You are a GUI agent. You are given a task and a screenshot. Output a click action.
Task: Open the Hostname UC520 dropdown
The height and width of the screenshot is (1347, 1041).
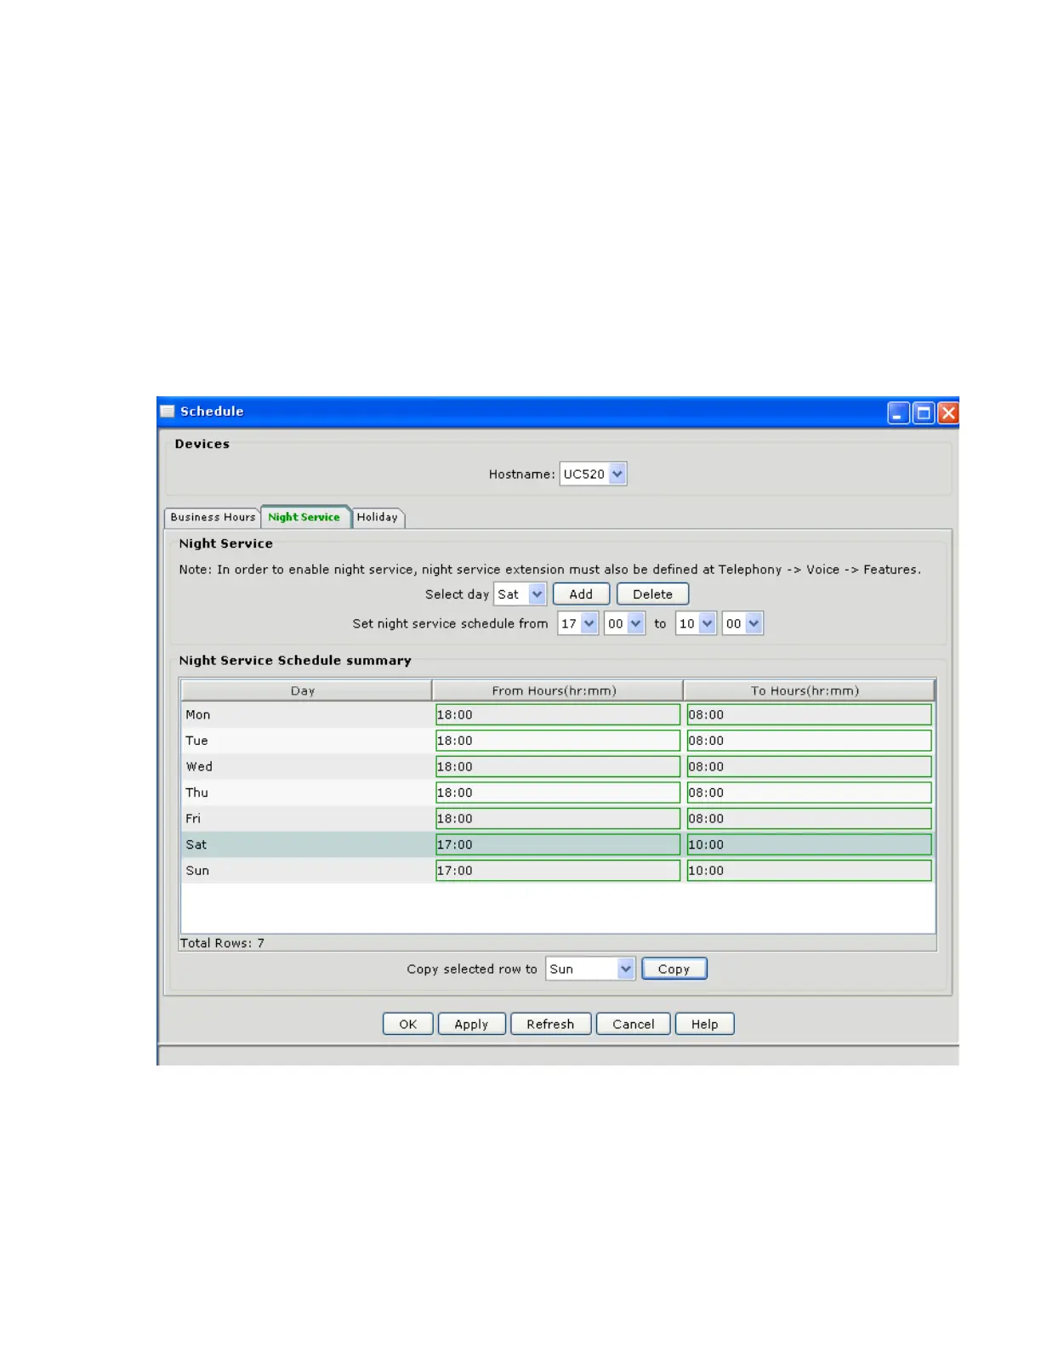click(x=593, y=474)
